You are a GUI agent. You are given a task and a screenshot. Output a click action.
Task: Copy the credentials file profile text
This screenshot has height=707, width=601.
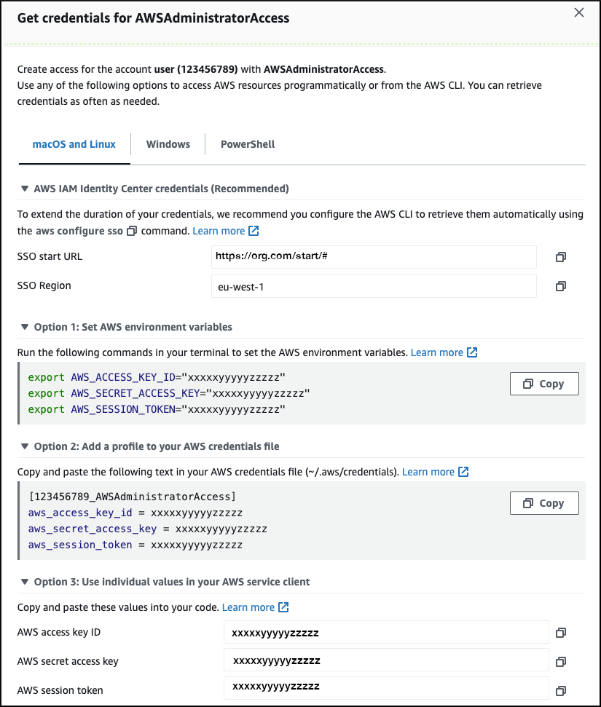pyautogui.click(x=544, y=503)
